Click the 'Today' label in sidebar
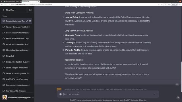 point(5,16)
